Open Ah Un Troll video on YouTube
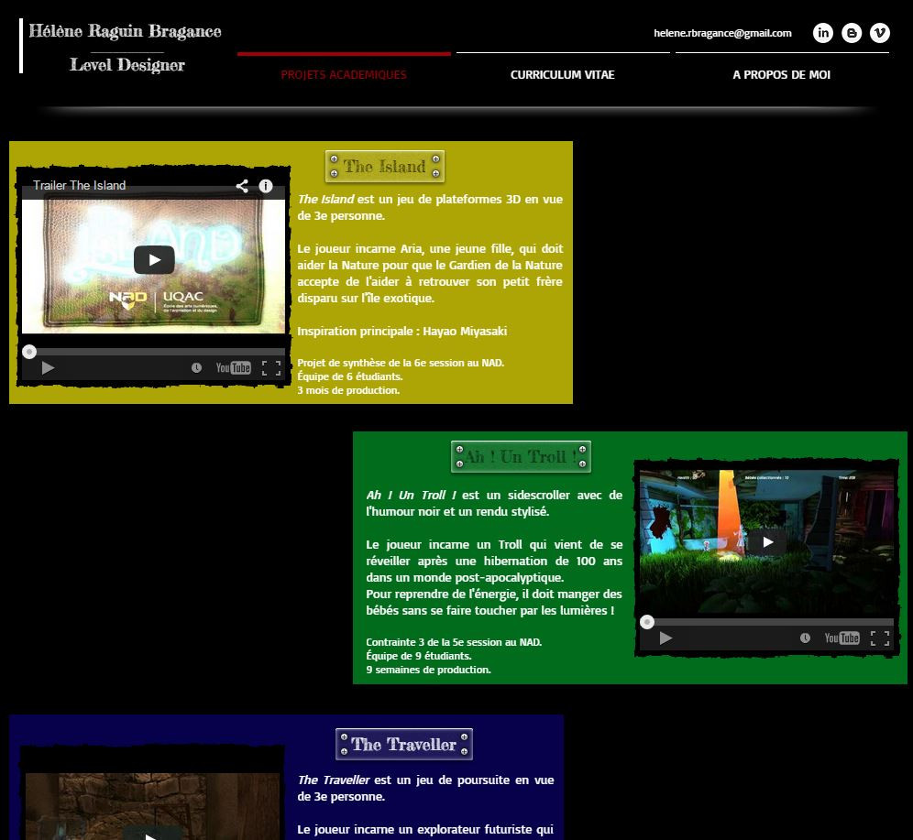The height and width of the screenshot is (840, 913). pyautogui.click(x=841, y=637)
